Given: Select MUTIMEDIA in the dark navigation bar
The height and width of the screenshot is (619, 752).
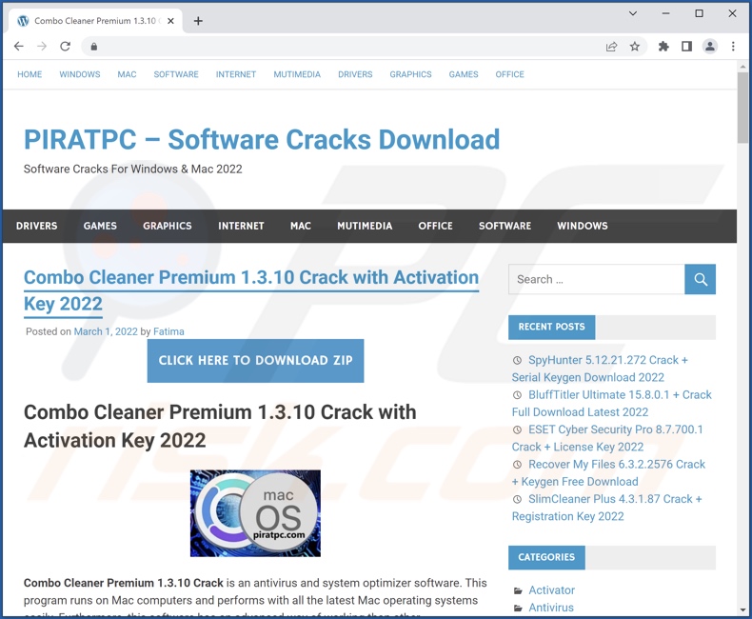Looking at the screenshot, I should pos(365,226).
